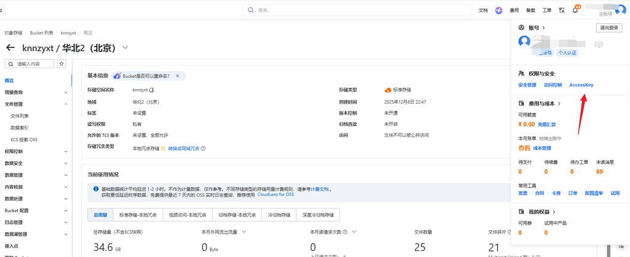This screenshot has width=630, height=257.
Task: Click the 账号 person icon in account panel
Action: point(522,28)
